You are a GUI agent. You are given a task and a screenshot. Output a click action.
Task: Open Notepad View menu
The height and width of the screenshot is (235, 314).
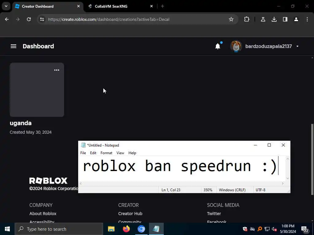click(x=120, y=153)
